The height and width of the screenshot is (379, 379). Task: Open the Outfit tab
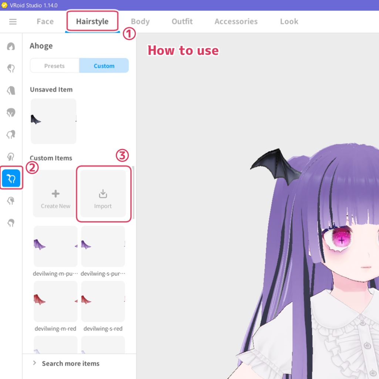(182, 21)
